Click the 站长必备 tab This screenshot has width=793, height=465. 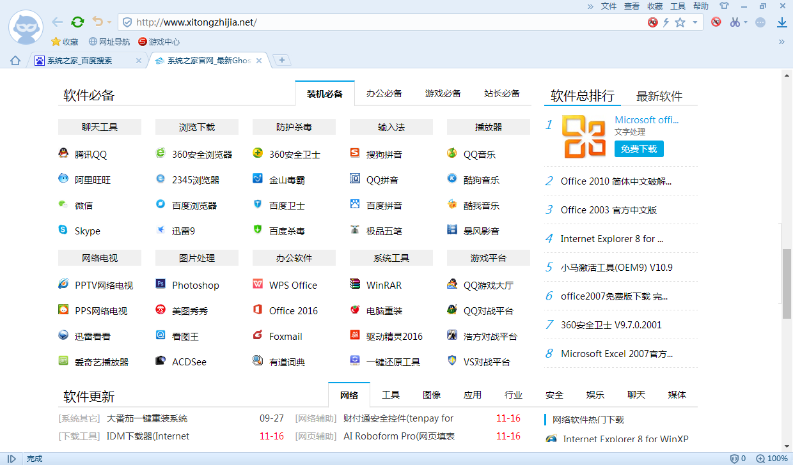pos(502,93)
